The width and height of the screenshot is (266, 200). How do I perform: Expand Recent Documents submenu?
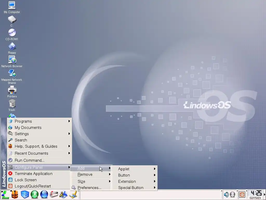point(39,153)
